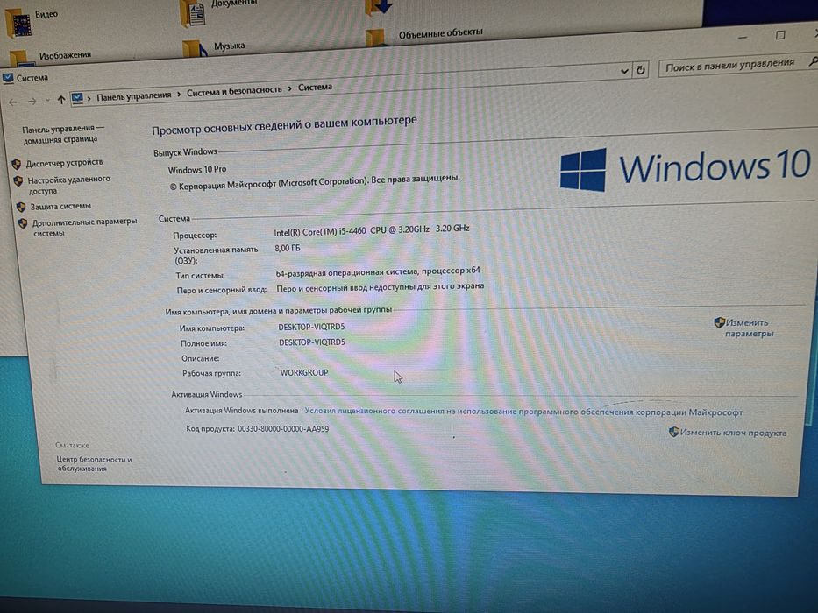
Task: Click the system type value 64-разрядная операционная система
Action: [378, 271]
